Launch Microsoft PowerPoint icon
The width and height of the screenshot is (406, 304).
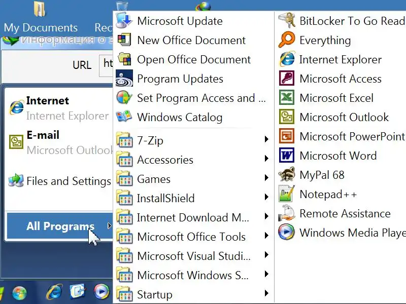pyautogui.click(x=287, y=136)
